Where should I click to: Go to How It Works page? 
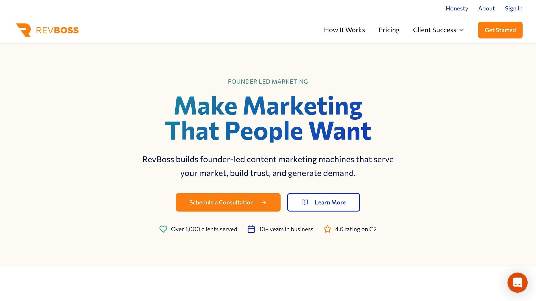click(x=344, y=30)
